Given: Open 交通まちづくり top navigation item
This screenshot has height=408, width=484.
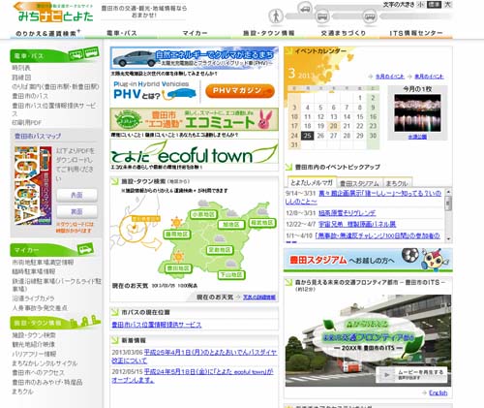Looking at the screenshot, I should pos(343,33).
